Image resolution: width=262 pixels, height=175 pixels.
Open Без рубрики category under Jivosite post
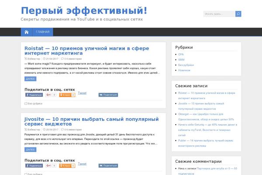(35, 174)
